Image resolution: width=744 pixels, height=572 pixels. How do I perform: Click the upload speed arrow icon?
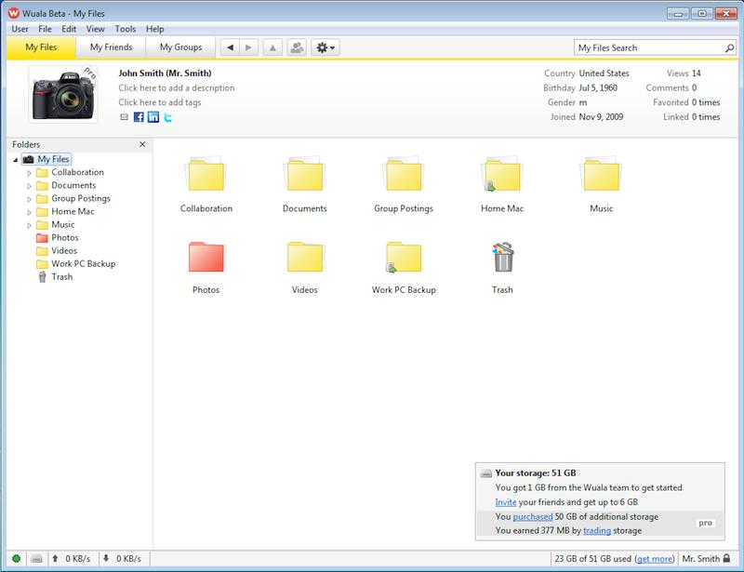[x=55, y=559]
